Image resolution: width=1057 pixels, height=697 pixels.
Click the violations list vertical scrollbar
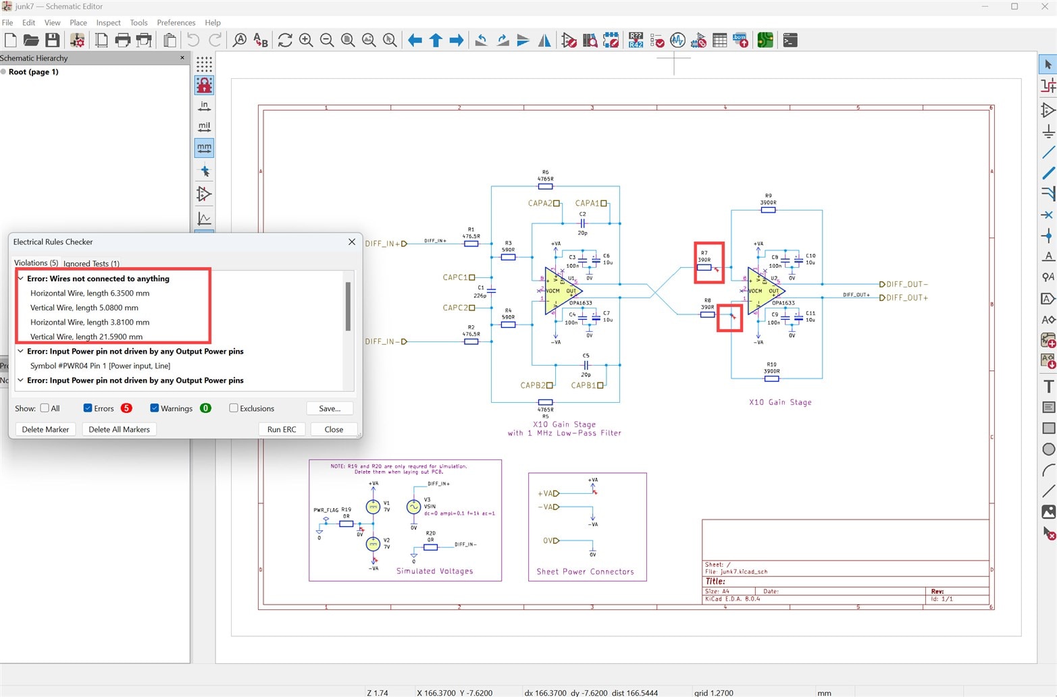pos(348,307)
